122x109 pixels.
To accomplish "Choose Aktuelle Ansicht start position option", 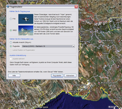I will point(11,42).
